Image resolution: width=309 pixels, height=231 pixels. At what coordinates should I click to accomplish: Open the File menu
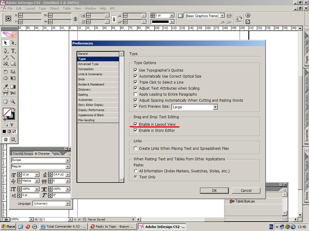pos(10,8)
